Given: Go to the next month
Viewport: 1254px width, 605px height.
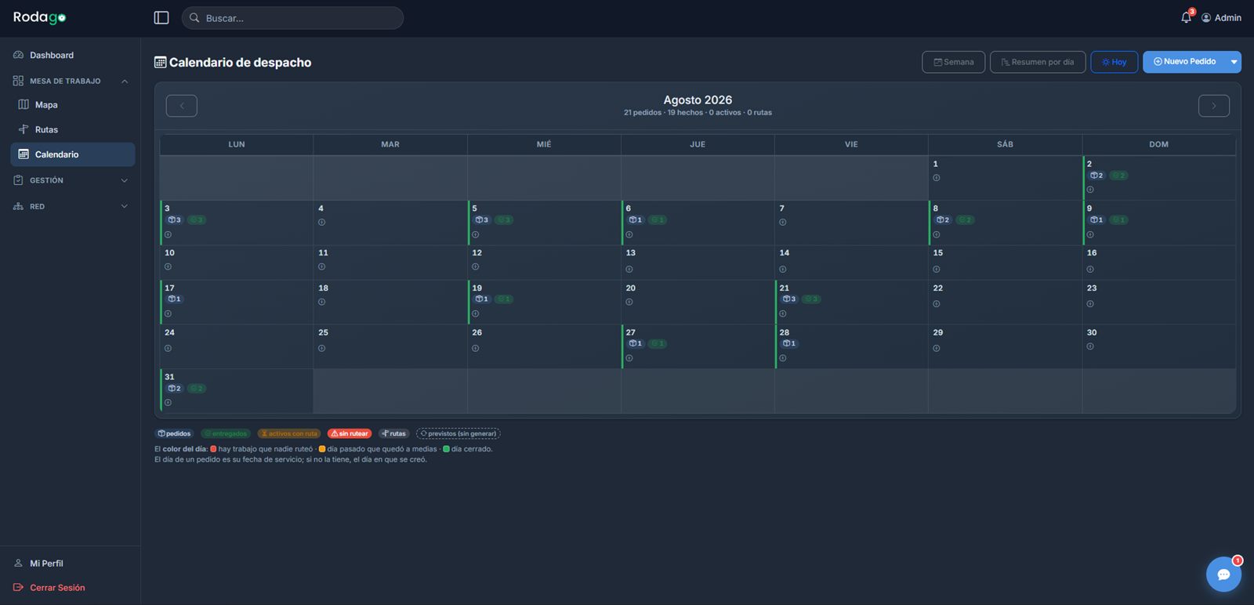Looking at the screenshot, I should (x=1214, y=106).
